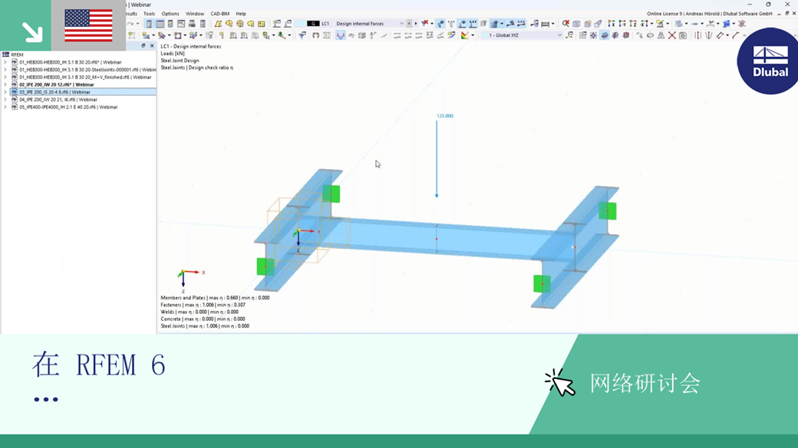Toggle the deformation results display icon

pyautogui.click(x=341, y=35)
